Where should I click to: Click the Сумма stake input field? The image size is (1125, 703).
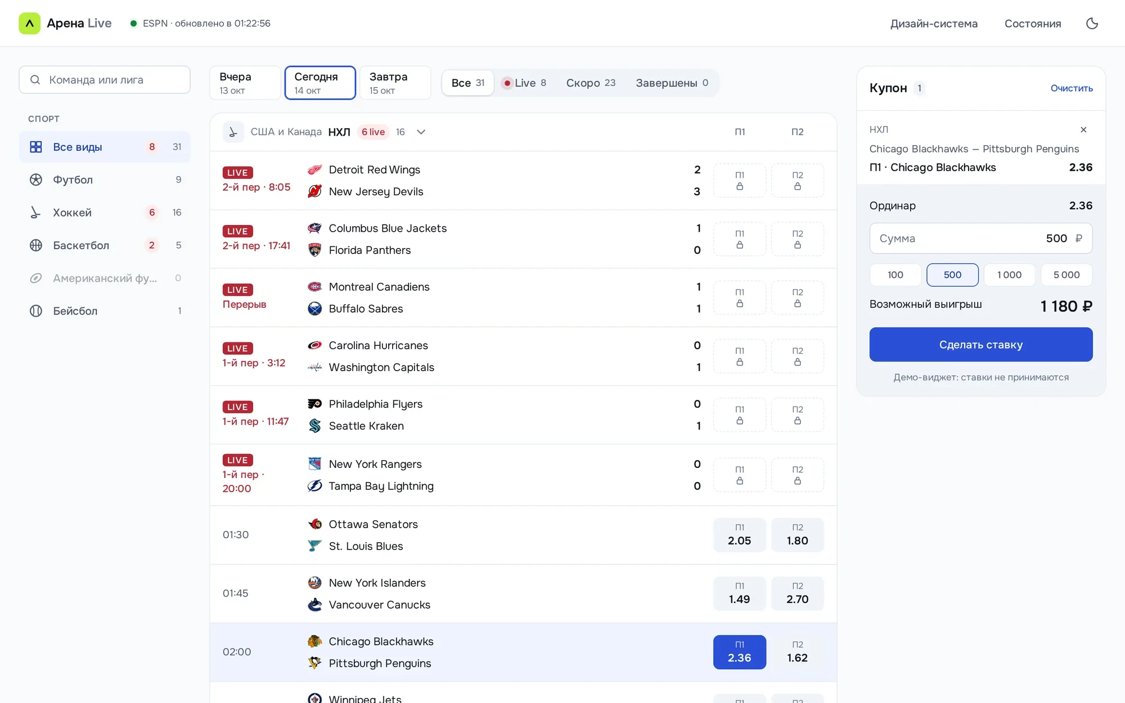[981, 238]
